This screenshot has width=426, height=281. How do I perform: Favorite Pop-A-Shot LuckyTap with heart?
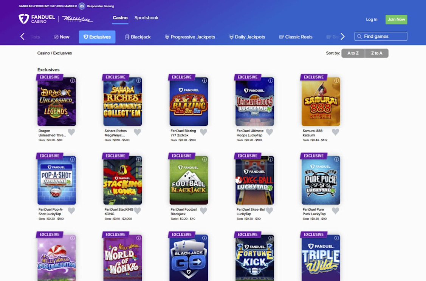tap(71, 211)
